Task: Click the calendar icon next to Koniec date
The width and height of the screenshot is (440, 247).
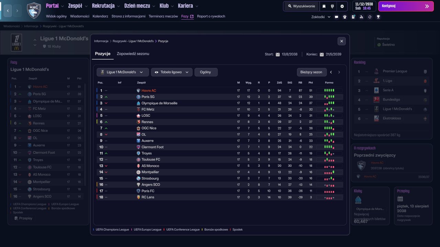Action: [322, 54]
